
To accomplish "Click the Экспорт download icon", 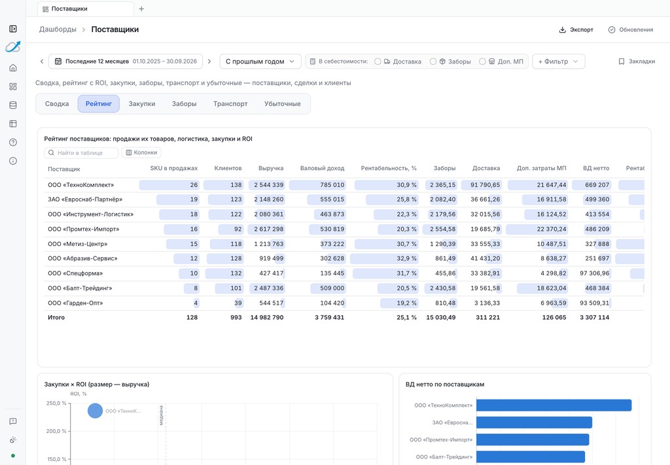I will [562, 29].
